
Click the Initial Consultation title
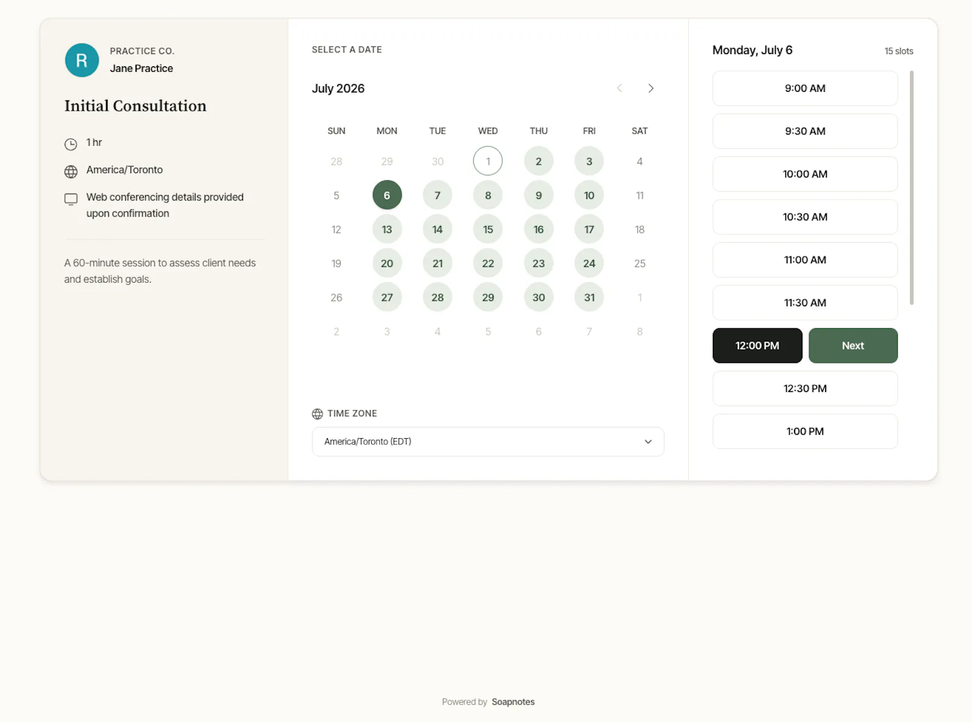(135, 106)
